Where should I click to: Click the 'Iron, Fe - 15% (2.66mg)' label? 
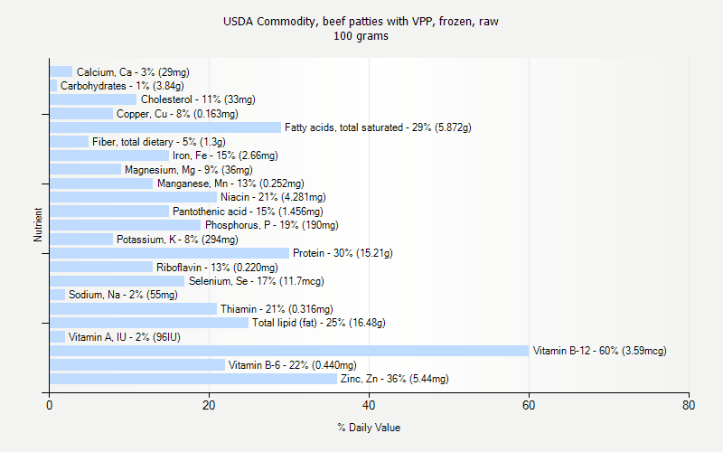(x=225, y=155)
